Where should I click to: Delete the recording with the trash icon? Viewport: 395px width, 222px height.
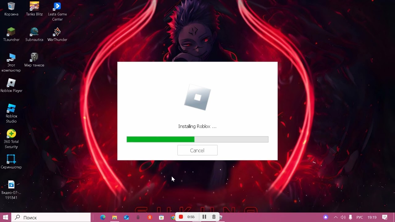coord(214,217)
